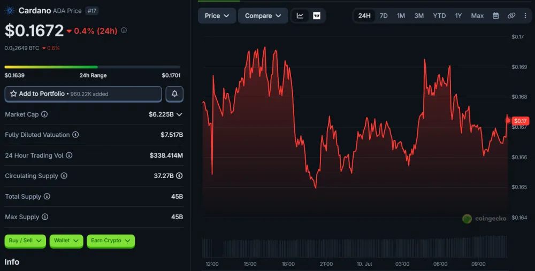Select the YTD time range tab
Viewport: 535px width, 271px height.
[x=439, y=16]
